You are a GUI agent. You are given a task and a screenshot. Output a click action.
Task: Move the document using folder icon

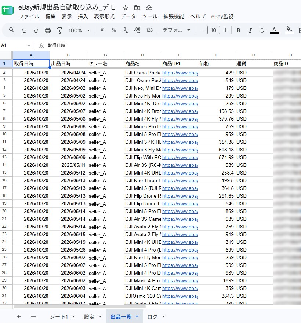(x=137, y=8)
